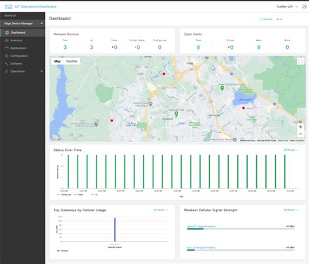Click the Applications sidebar icon

(7, 48)
